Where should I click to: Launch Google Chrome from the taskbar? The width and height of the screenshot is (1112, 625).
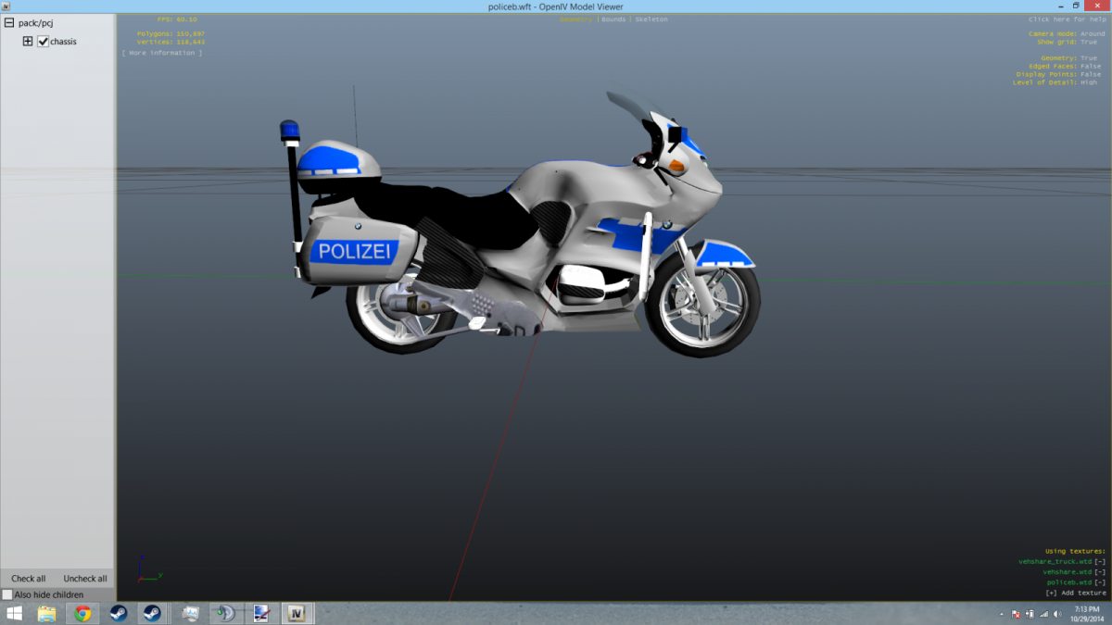point(82,613)
